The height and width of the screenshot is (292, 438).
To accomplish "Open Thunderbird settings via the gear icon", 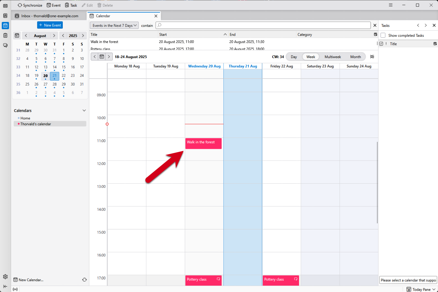I will [5, 277].
